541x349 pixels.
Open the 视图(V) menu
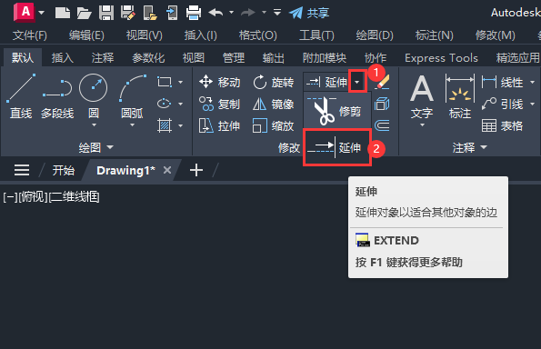(145, 35)
